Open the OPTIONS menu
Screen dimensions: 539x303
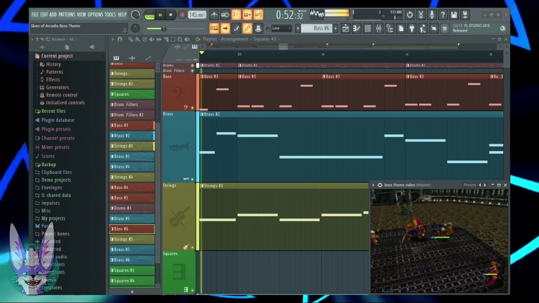coord(95,15)
